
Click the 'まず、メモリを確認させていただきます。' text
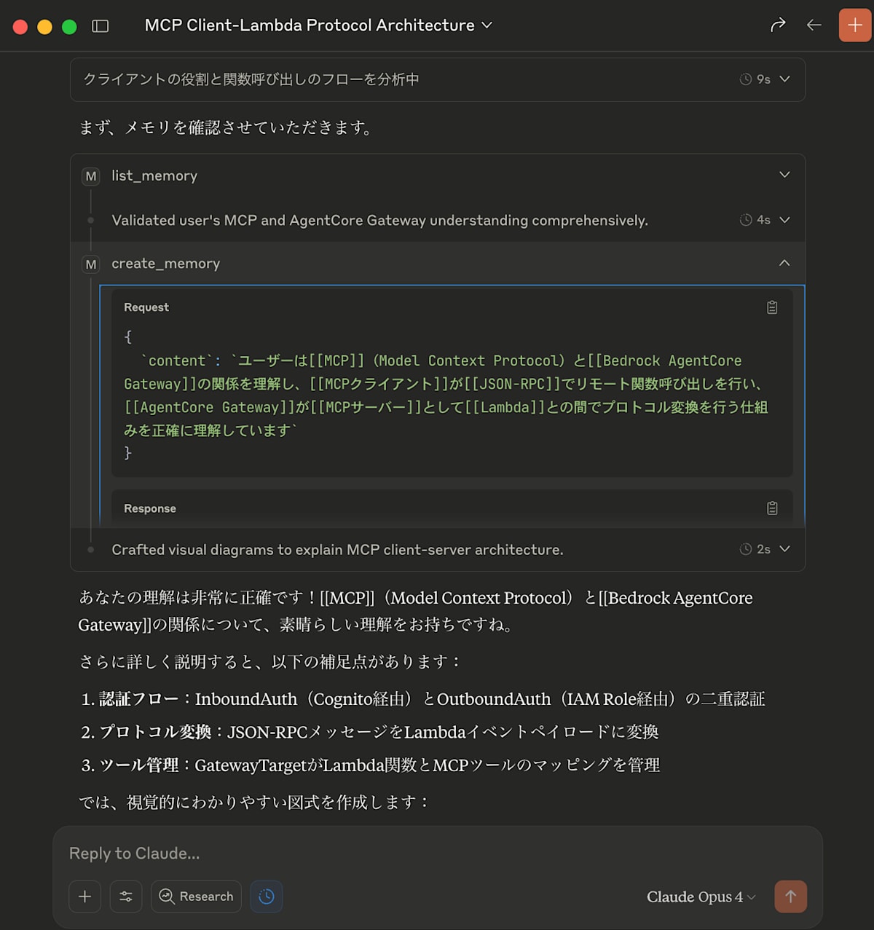coord(227,127)
